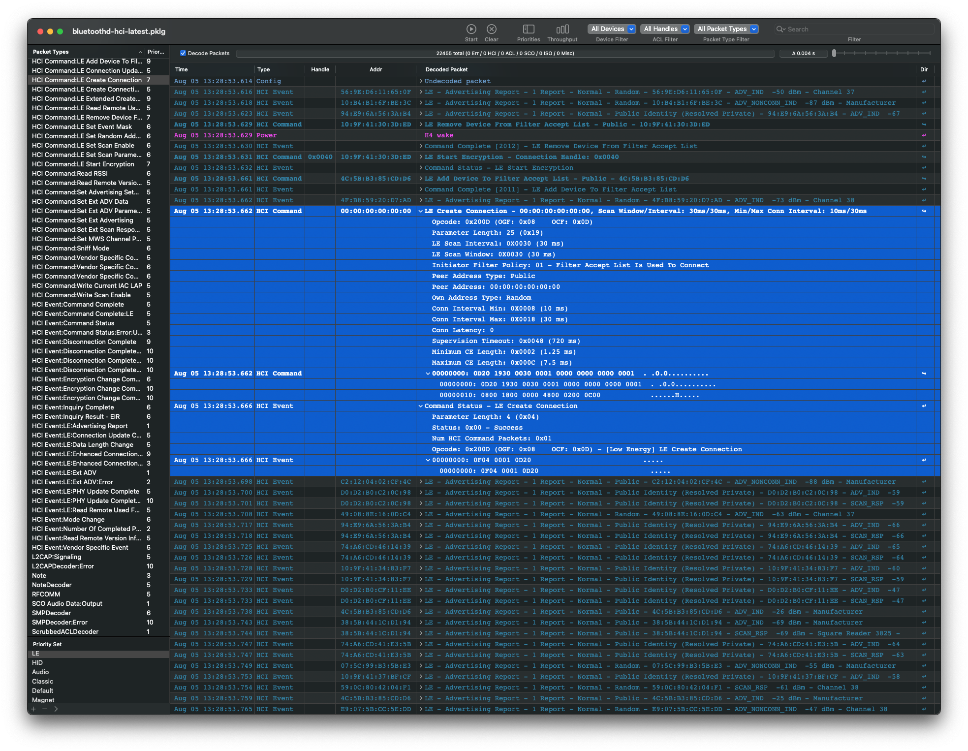Toggle the Decode Packets checkbox
Image resolution: width=968 pixels, height=751 pixels.
pyautogui.click(x=183, y=53)
